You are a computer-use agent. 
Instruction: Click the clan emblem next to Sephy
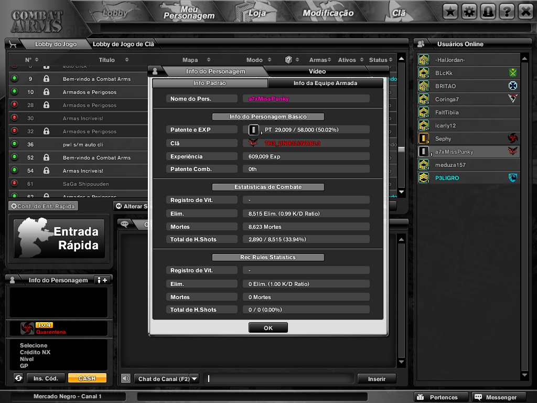coord(513,138)
